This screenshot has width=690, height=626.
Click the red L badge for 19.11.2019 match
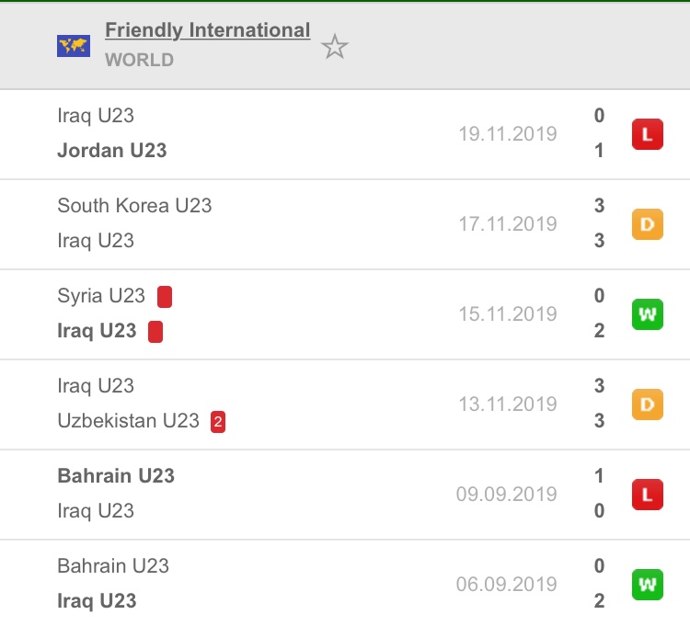click(x=648, y=134)
